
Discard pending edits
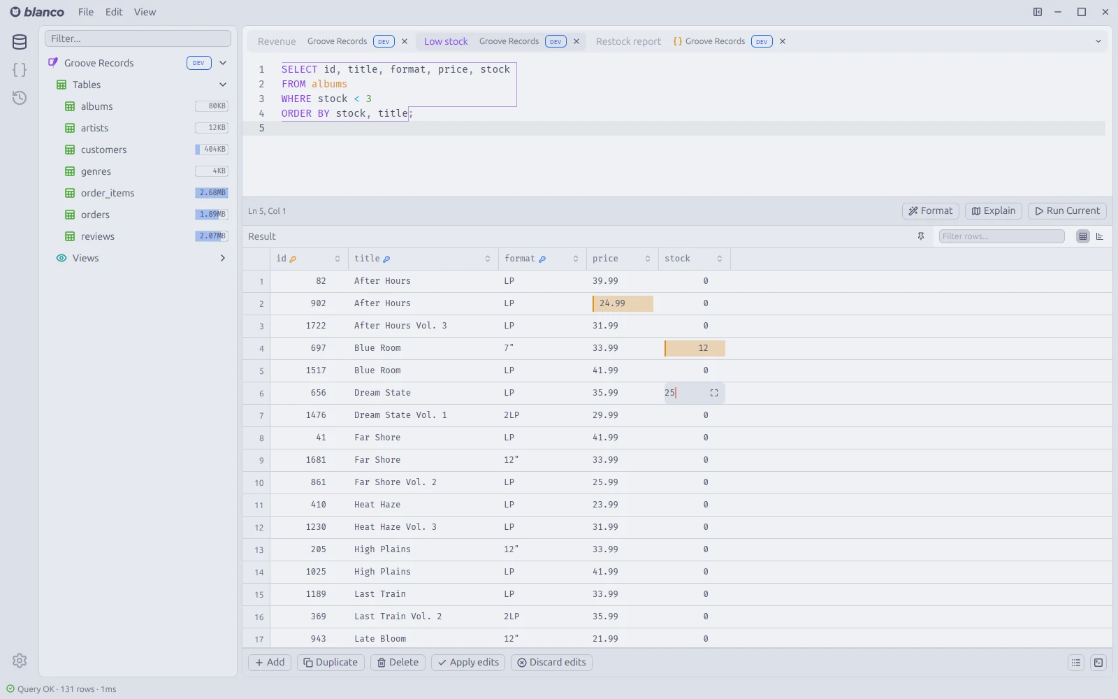(x=551, y=663)
